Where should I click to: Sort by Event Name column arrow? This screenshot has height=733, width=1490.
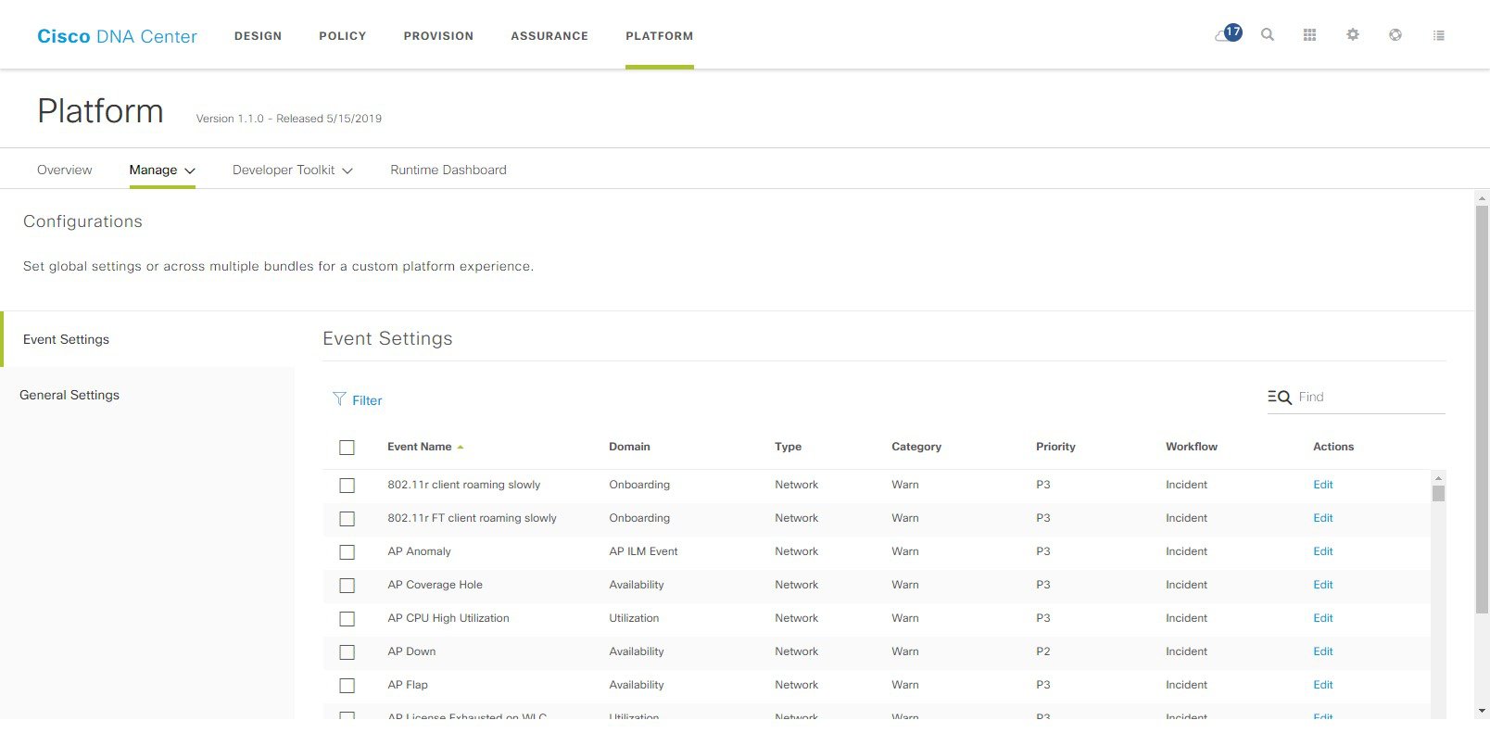[x=461, y=448]
